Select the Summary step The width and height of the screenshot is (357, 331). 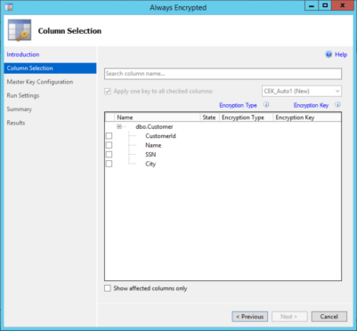point(20,109)
